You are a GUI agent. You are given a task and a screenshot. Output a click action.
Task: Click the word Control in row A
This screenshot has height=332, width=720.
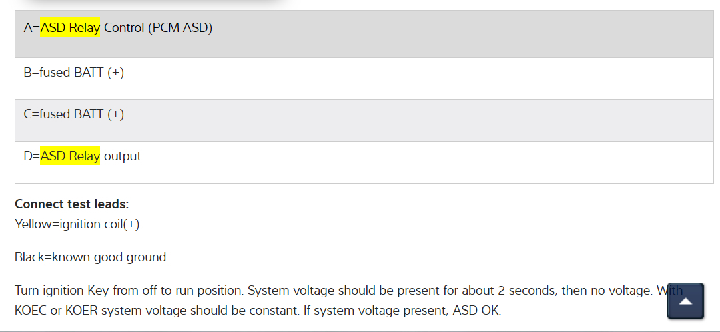(x=124, y=28)
